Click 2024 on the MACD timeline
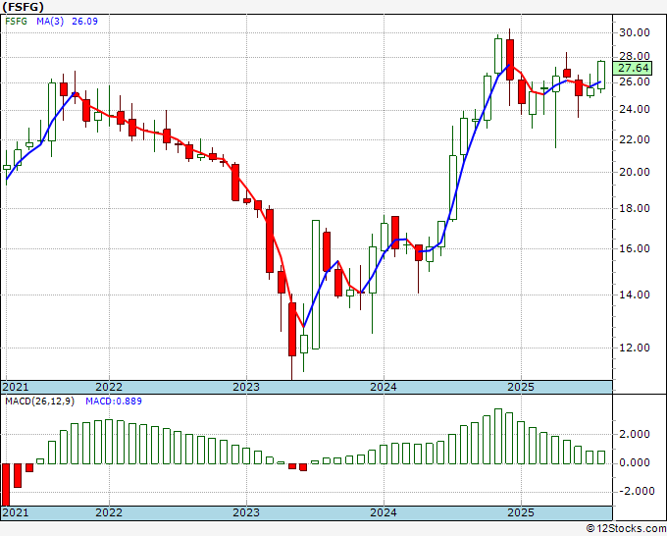The width and height of the screenshot is (667, 536). (384, 512)
